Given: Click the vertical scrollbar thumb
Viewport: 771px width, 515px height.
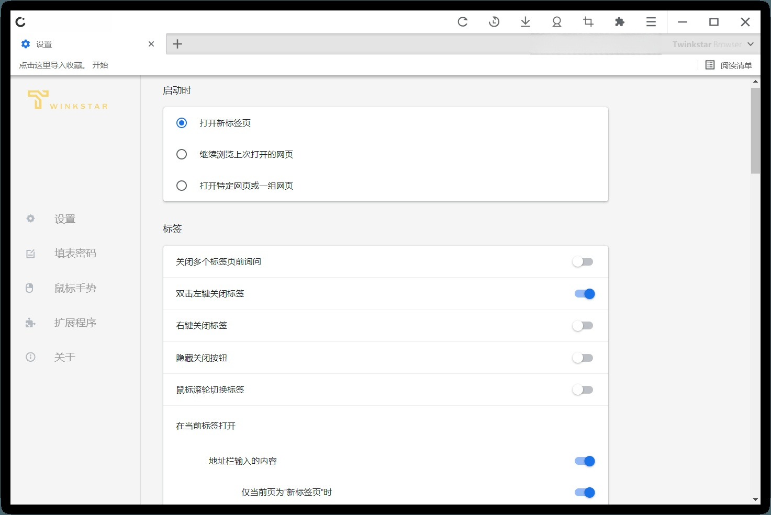Looking at the screenshot, I should (x=755, y=131).
